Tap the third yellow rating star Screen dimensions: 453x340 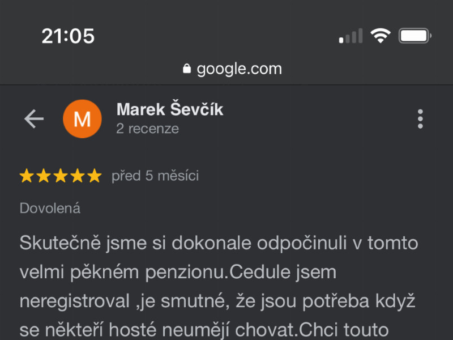pos(61,176)
